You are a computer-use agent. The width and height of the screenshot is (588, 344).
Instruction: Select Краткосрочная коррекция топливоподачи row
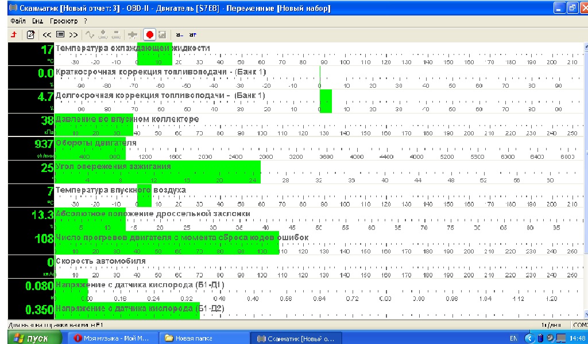tap(296, 77)
